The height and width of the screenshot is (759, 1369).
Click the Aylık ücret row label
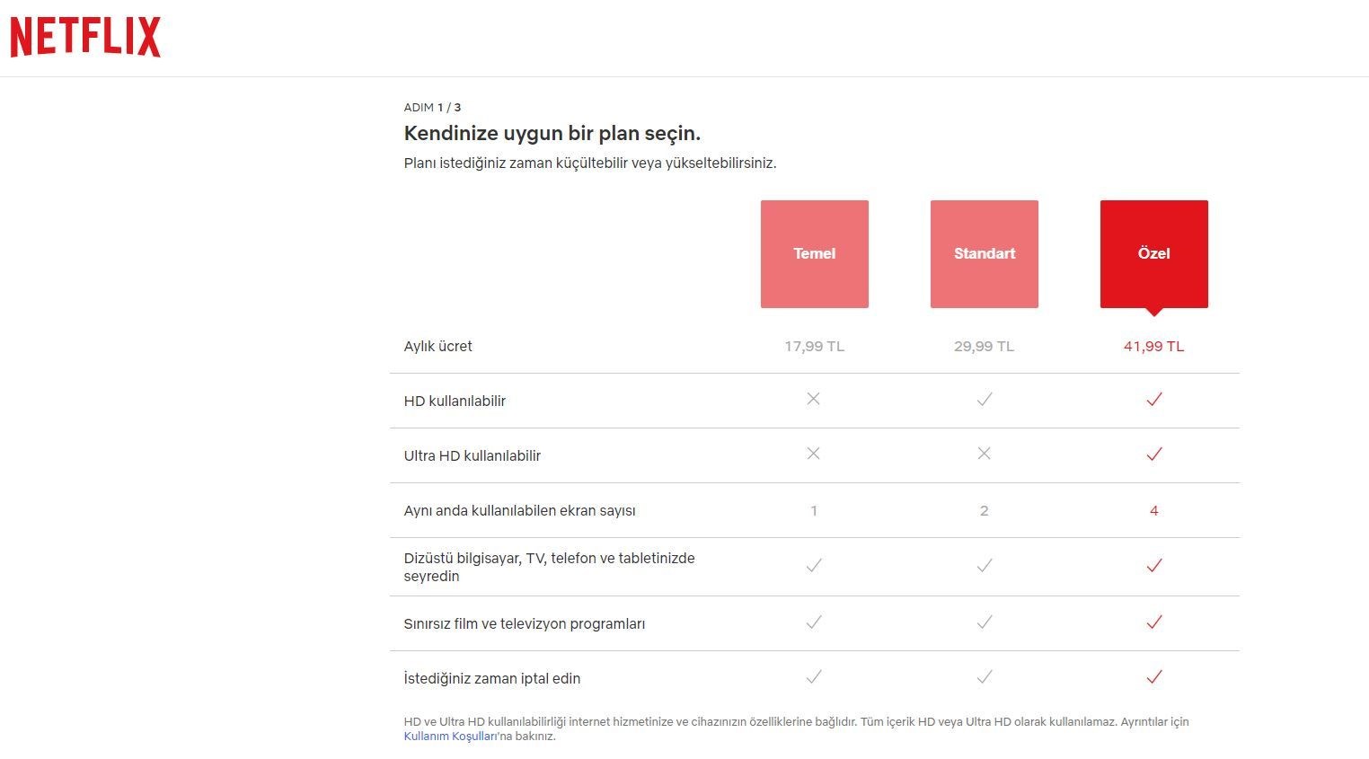click(x=437, y=347)
